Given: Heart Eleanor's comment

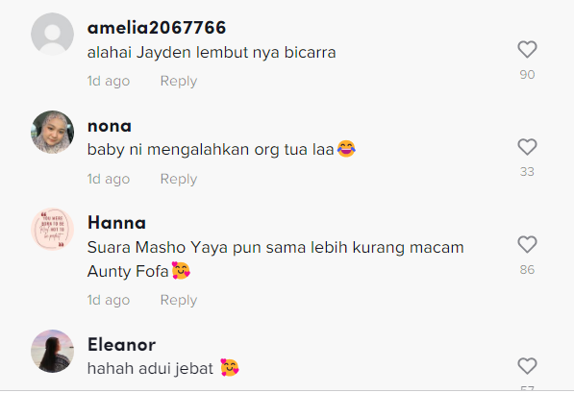Looking at the screenshot, I should [527, 366].
